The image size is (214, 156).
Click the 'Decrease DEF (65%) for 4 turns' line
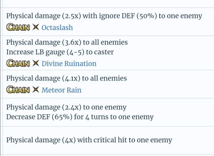pyautogui.click(x=57, y=117)
